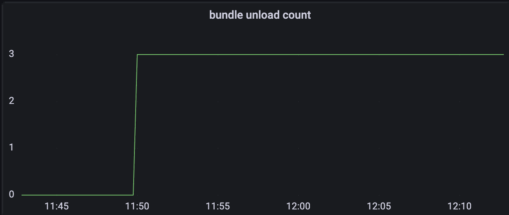Select the 11:45 x-axis time label

pos(57,206)
